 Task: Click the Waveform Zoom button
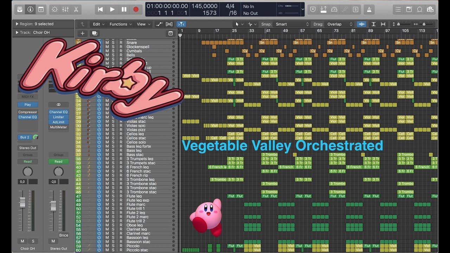(361, 24)
